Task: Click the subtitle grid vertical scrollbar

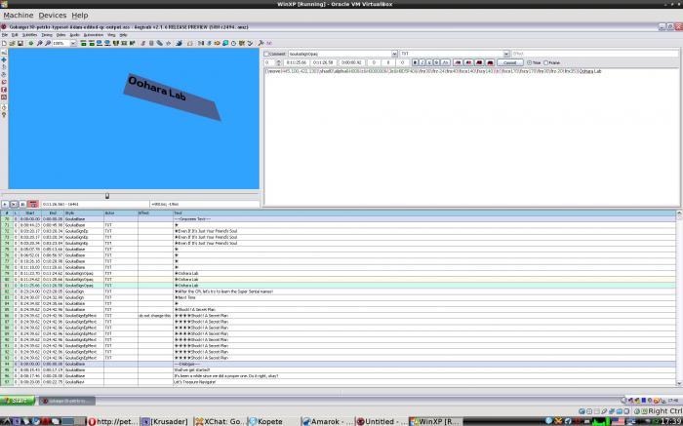Action: [679, 298]
